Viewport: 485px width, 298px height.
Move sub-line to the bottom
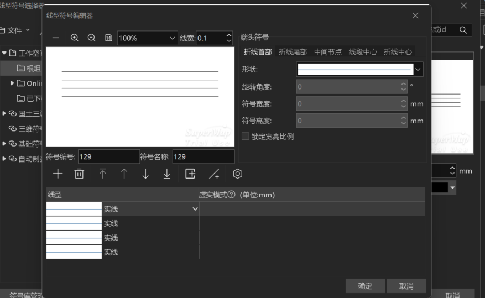[x=167, y=174]
